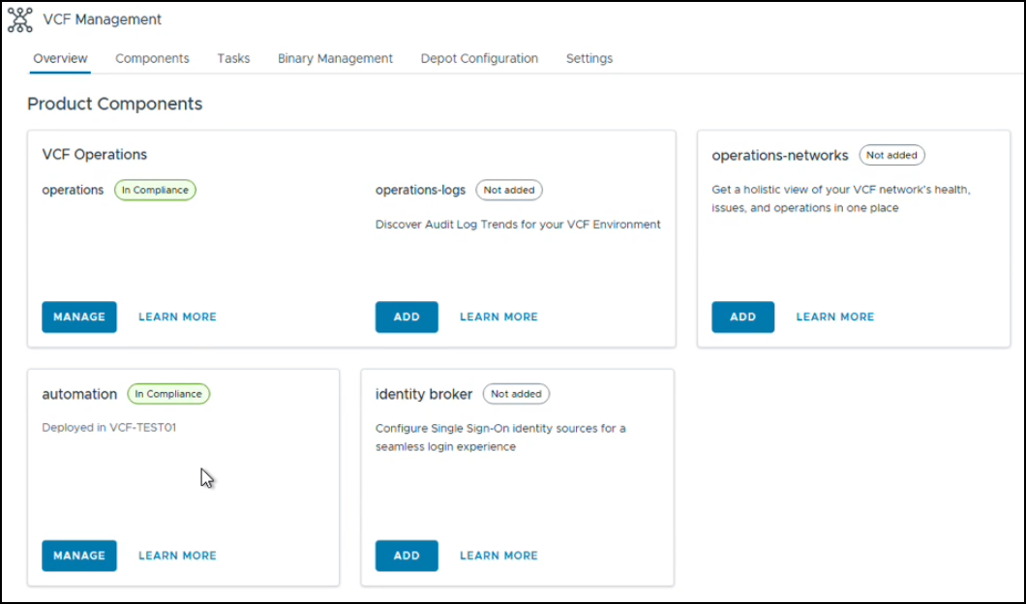Open the Settings tab
Image resolution: width=1026 pixels, height=604 pixels.
click(x=589, y=58)
